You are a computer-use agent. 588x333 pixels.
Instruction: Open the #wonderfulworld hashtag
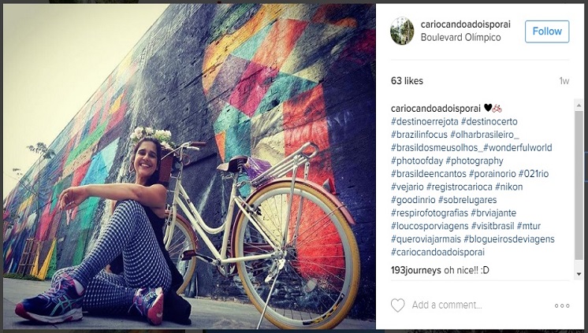pyautogui.click(x=518, y=147)
